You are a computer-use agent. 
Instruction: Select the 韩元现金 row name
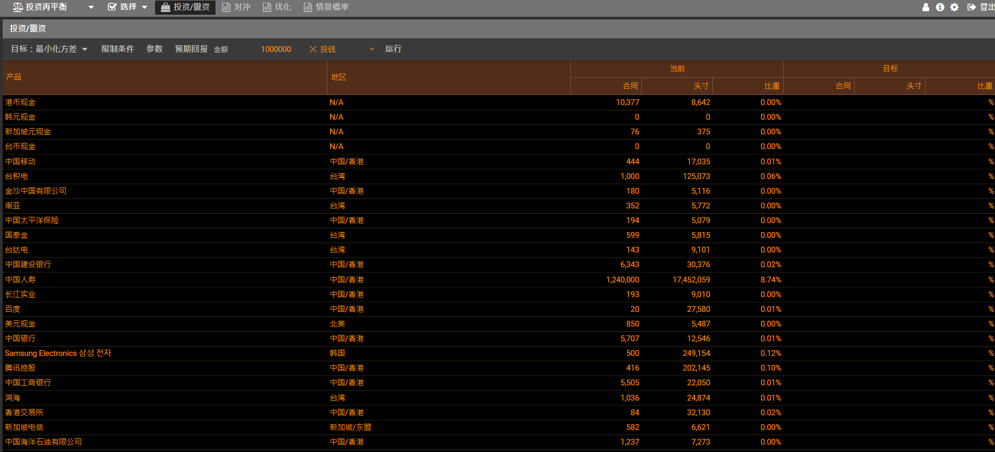click(20, 117)
